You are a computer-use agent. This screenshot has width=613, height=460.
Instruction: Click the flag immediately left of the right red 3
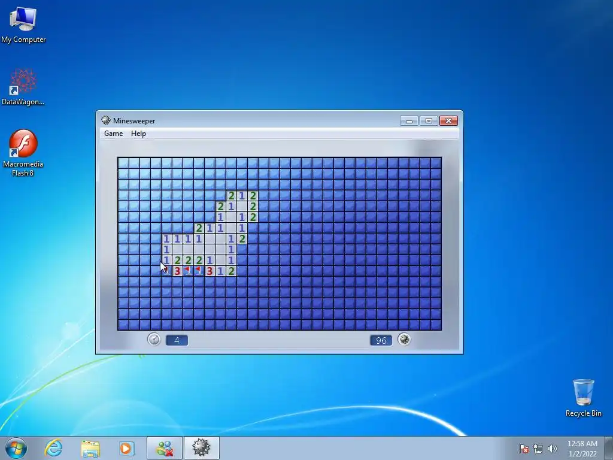coord(199,271)
